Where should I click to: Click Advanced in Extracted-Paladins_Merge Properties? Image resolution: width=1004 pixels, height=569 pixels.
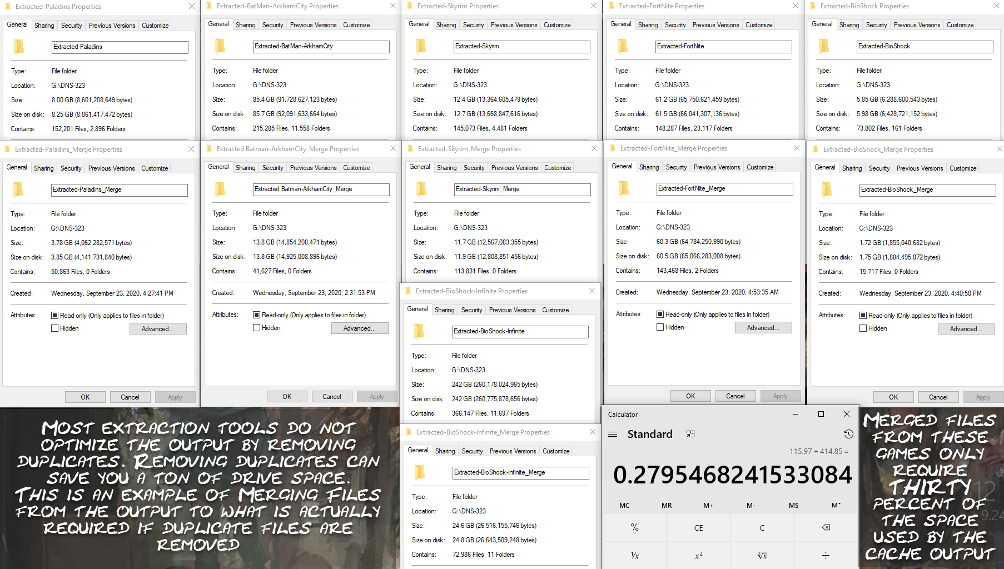pos(158,329)
